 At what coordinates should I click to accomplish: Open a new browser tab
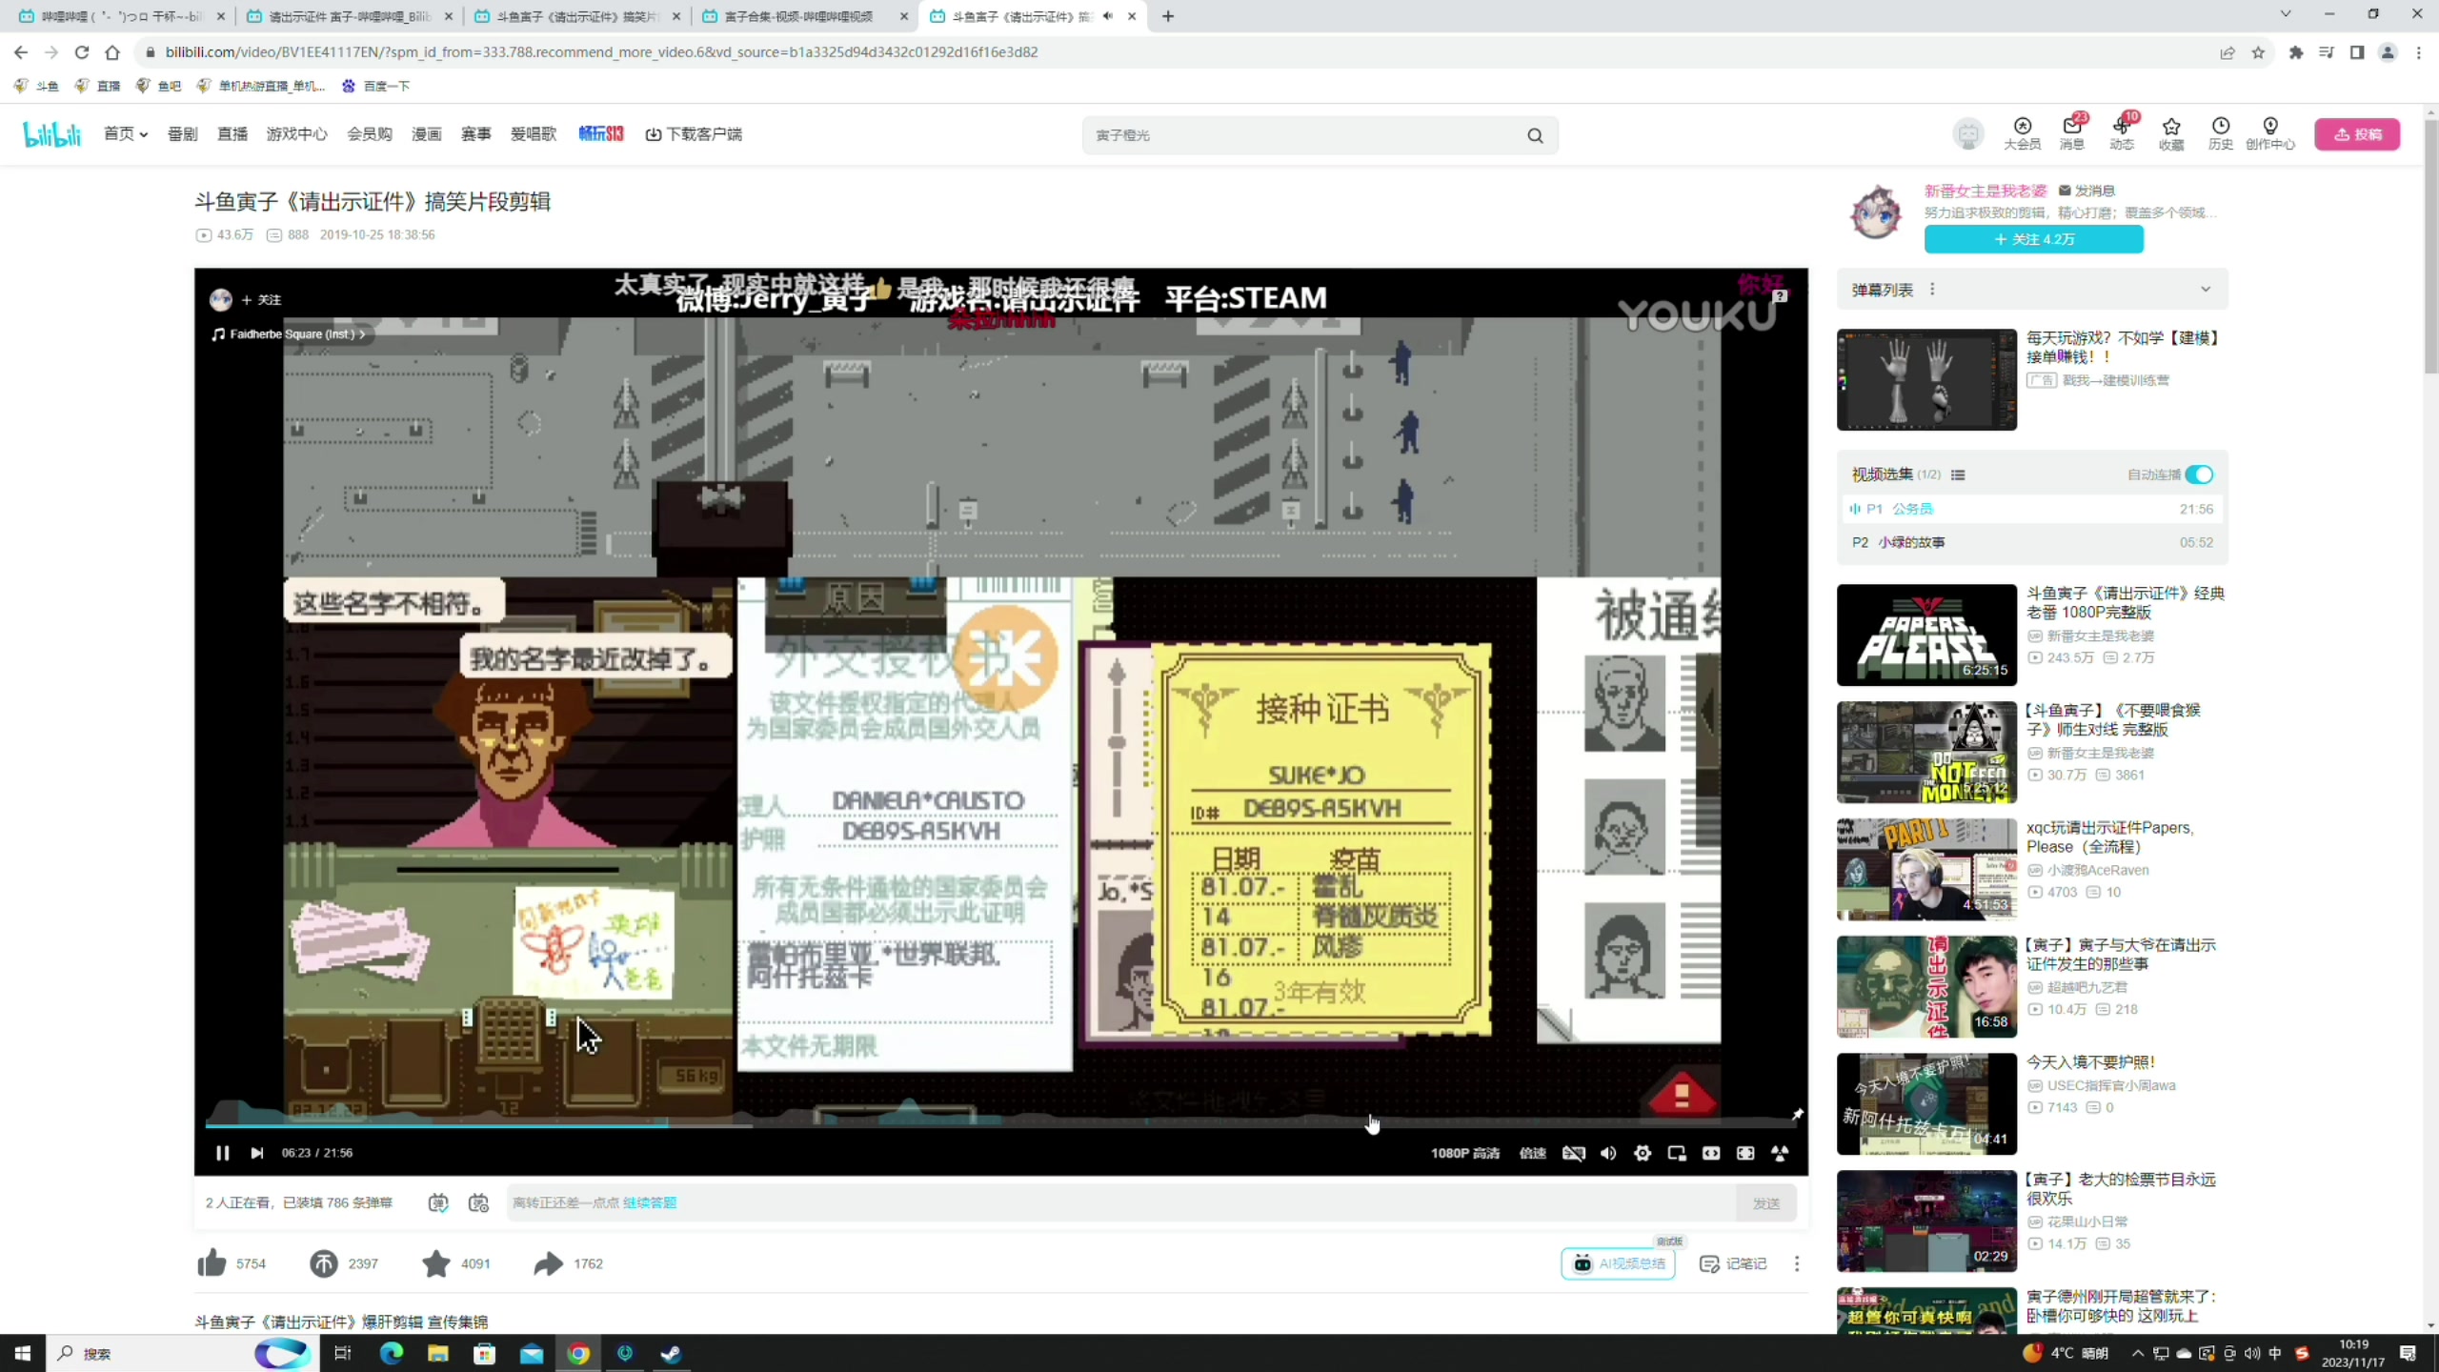pos(1168,16)
